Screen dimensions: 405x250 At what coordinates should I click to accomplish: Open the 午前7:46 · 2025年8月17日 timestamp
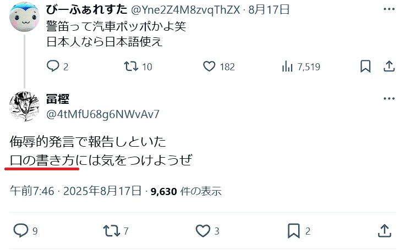coord(76,191)
